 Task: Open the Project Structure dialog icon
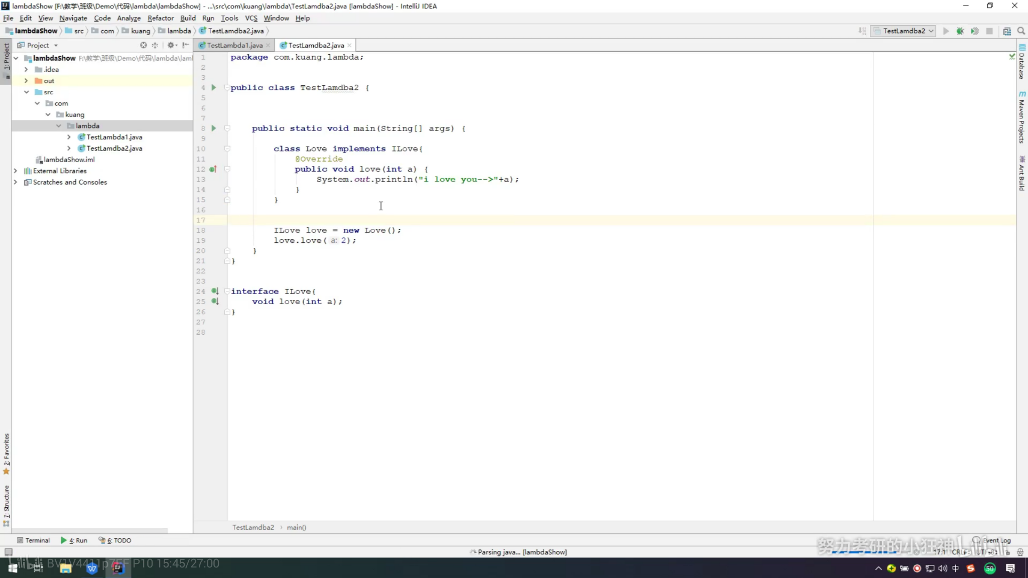pyautogui.click(x=1007, y=31)
